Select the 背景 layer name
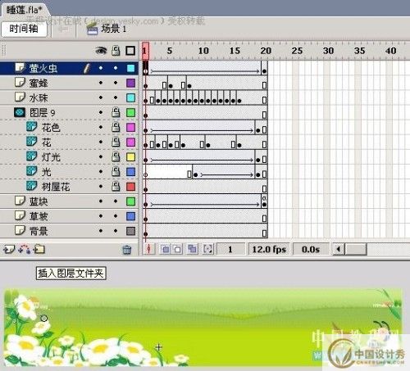 click(39, 231)
